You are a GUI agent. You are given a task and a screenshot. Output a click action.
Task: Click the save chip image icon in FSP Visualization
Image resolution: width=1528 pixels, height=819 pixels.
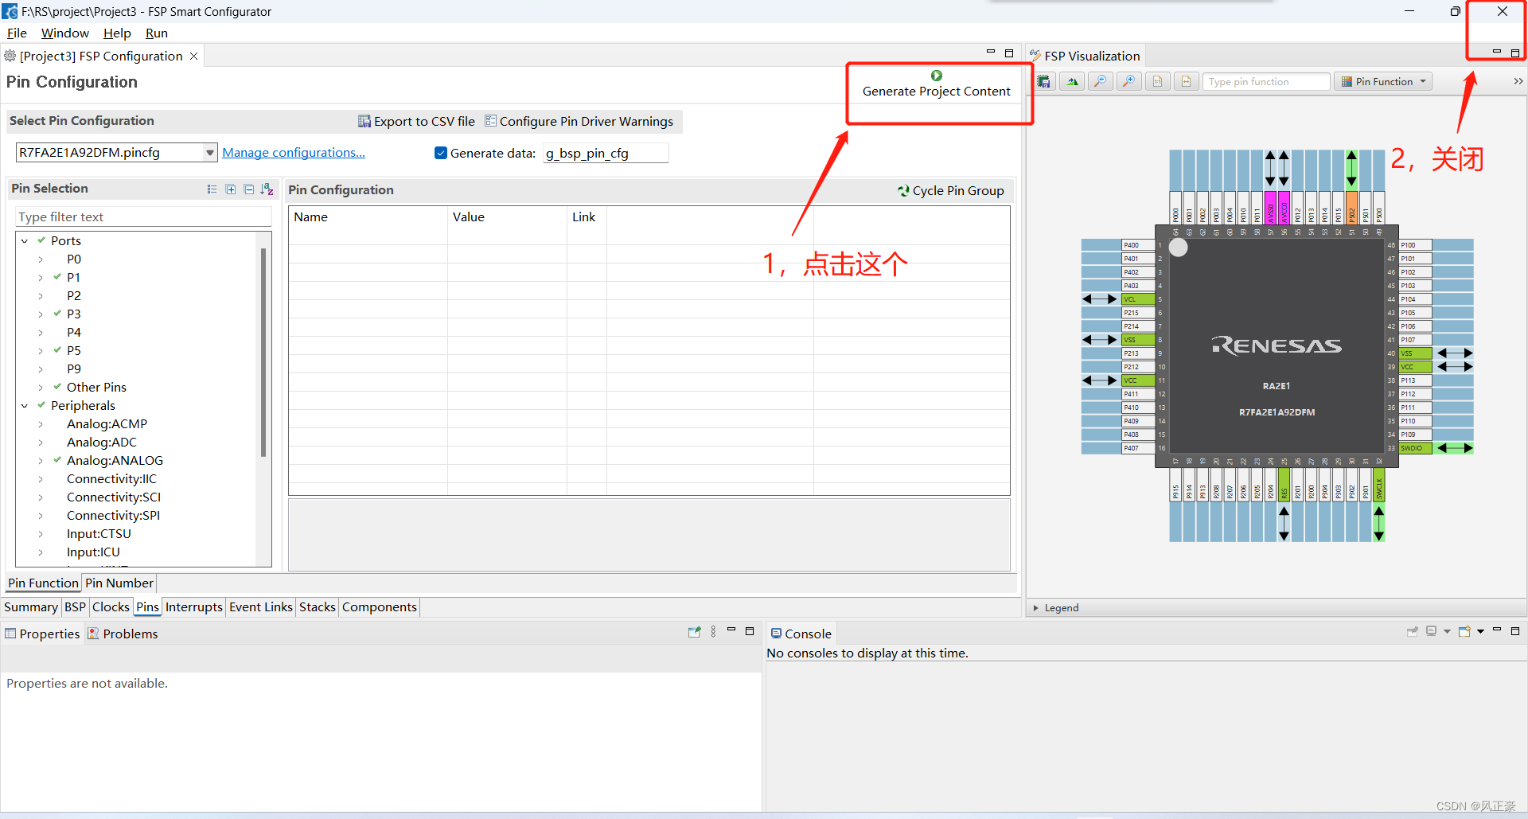coord(1043,82)
